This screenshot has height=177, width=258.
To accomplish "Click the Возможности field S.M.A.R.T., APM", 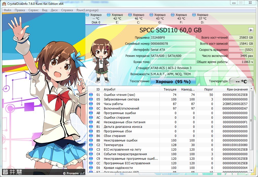I will click(202, 74).
